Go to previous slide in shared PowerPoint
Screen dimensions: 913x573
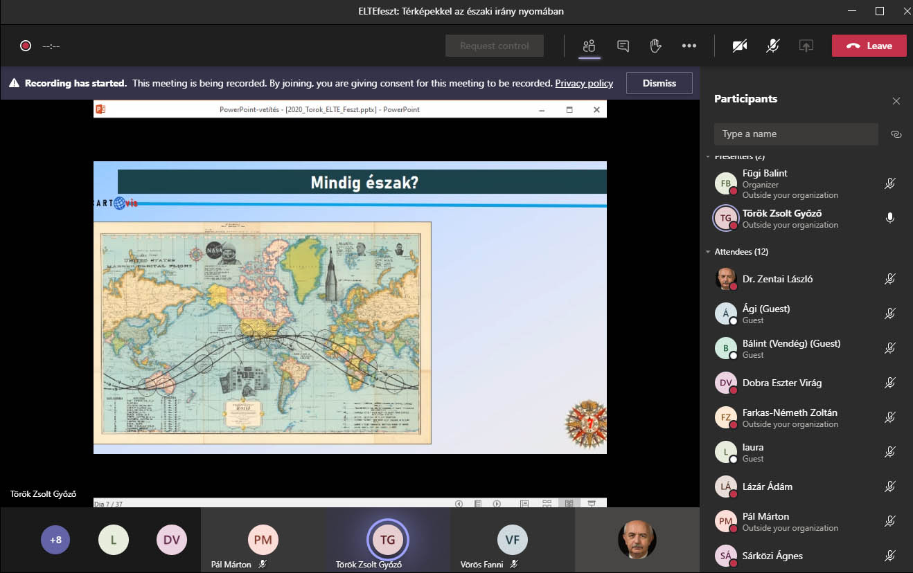pyautogui.click(x=459, y=504)
